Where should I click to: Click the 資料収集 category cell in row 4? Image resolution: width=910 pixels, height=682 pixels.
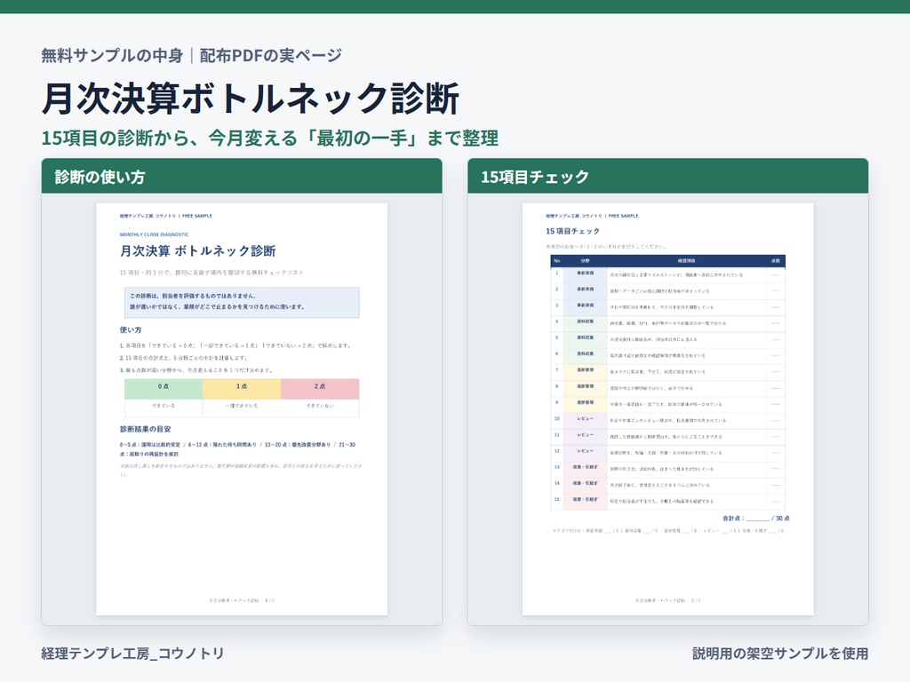(x=585, y=323)
